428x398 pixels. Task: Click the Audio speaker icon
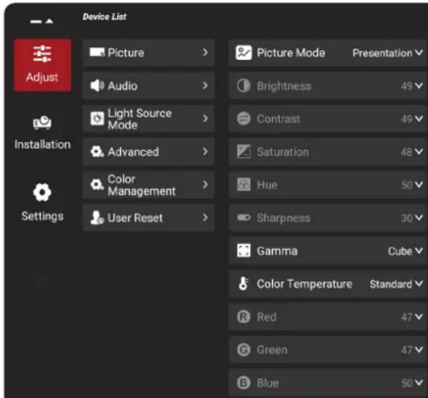(97, 86)
